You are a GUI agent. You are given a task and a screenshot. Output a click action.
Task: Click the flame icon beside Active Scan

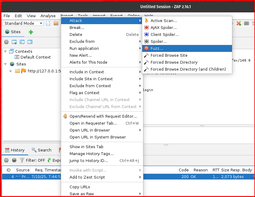click(x=146, y=21)
